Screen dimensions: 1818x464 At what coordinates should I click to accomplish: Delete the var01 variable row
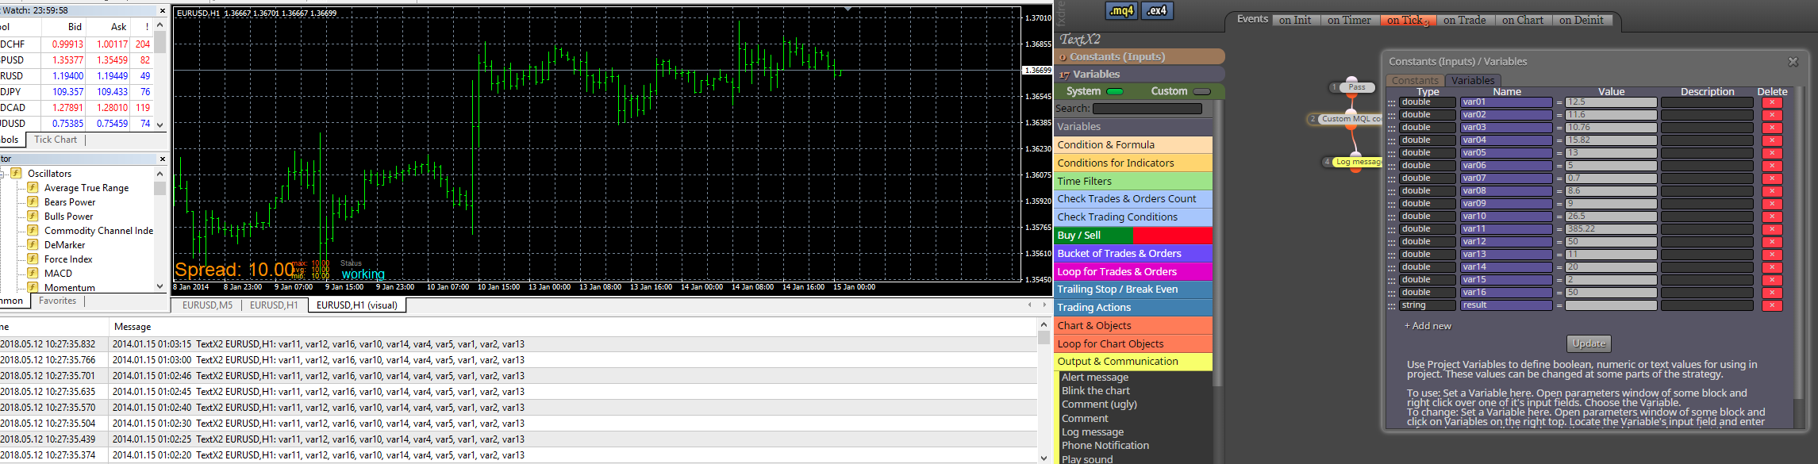point(1771,102)
